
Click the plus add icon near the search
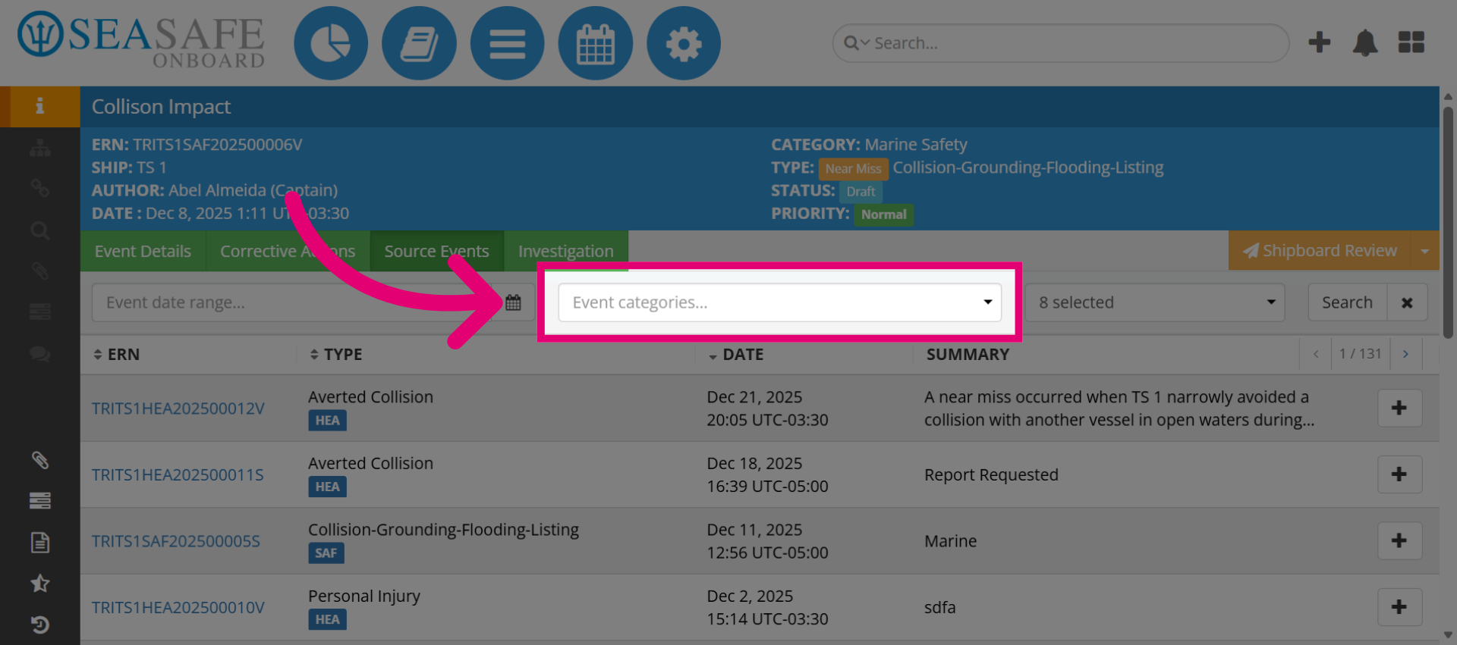click(x=1320, y=42)
